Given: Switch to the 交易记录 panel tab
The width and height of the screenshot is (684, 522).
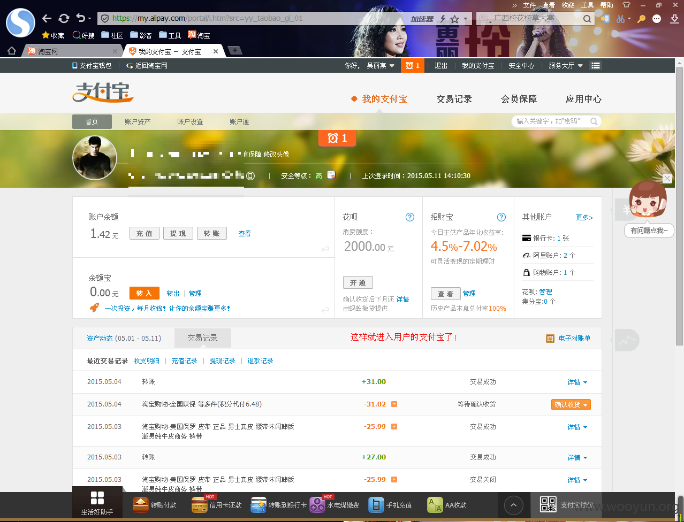Looking at the screenshot, I should coord(202,338).
